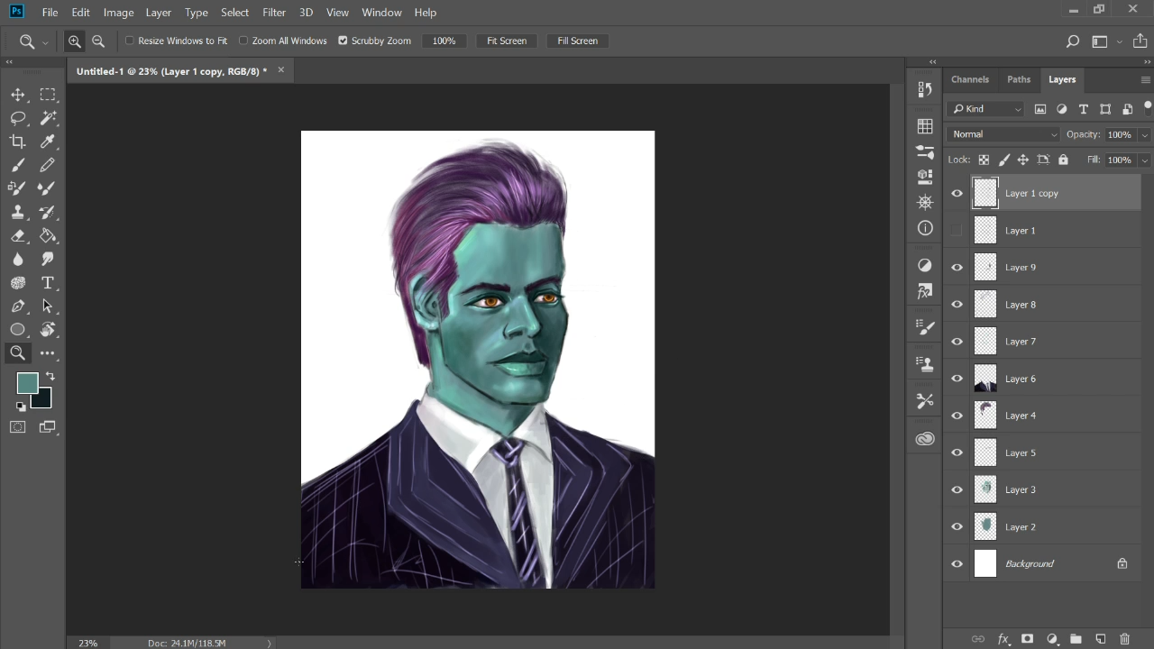Hide Layer 1 copy visibility eye
The height and width of the screenshot is (649, 1154).
957,193
